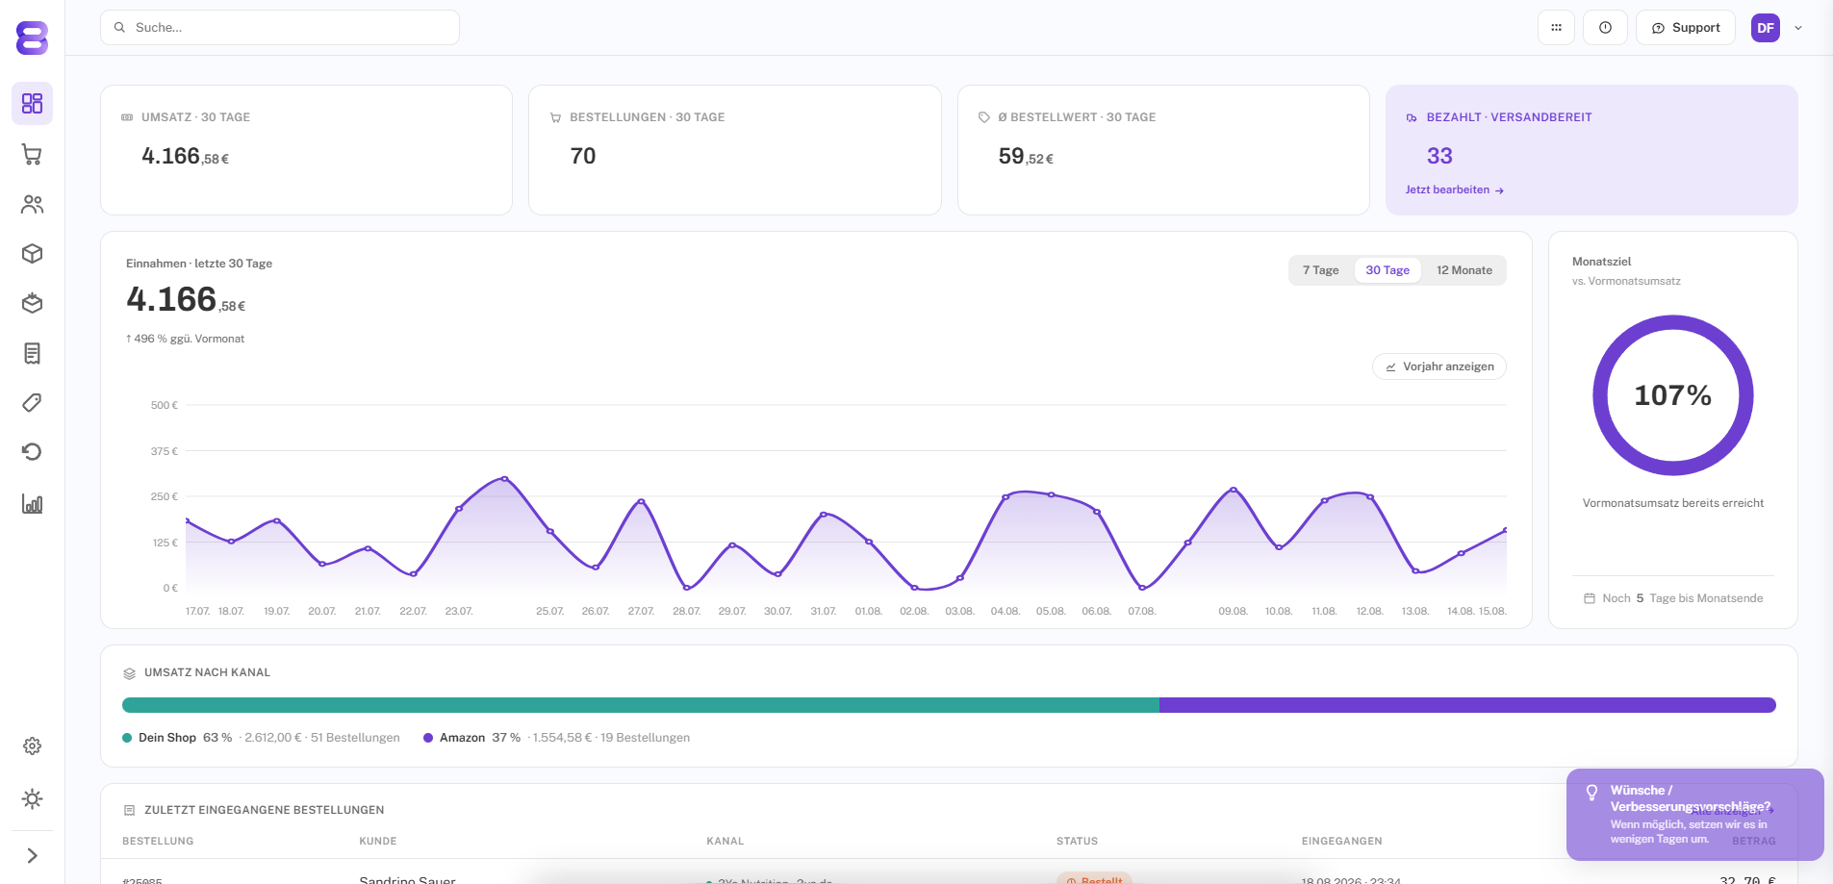Switch chart range to 7 Tage
1833x884 pixels.
(x=1320, y=270)
